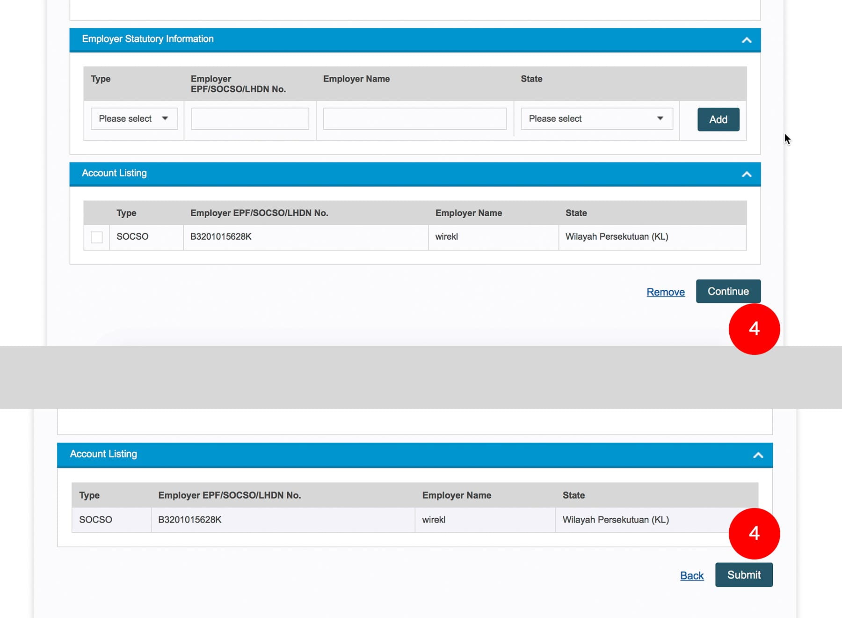The height and width of the screenshot is (618, 842).
Task: Go back using the Back link
Action: (x=691, y=575)
